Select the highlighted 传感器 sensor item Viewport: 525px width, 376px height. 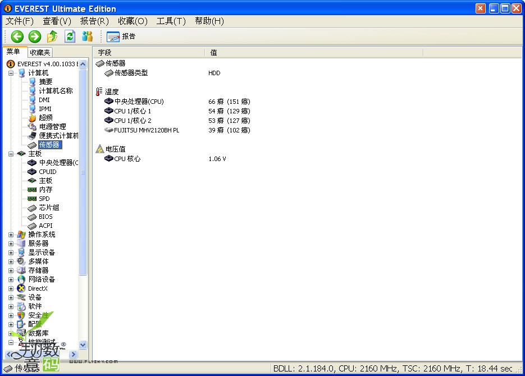pos(49,145)
